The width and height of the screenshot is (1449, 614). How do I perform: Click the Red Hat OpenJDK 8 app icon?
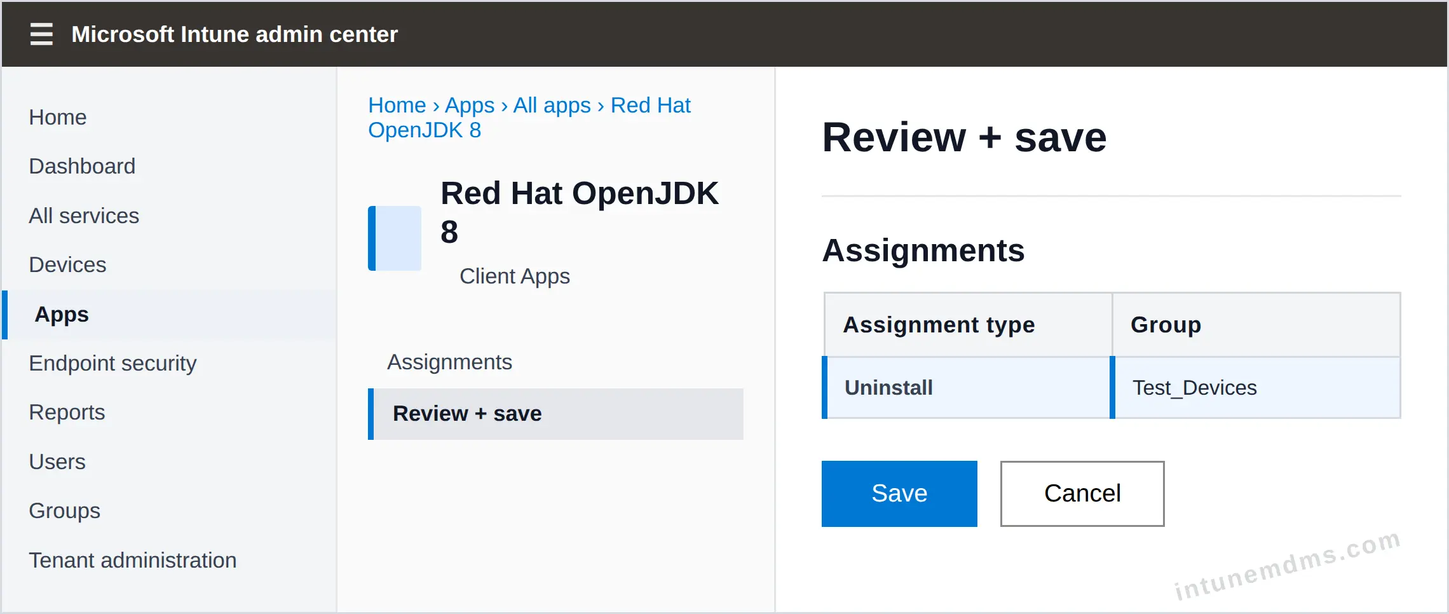pyautogui.click(x=395, y=238)
